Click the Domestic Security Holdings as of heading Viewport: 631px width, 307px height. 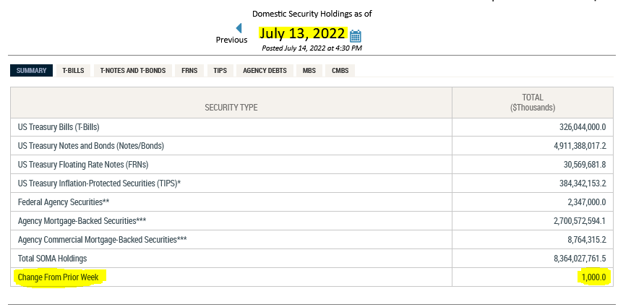312,14
